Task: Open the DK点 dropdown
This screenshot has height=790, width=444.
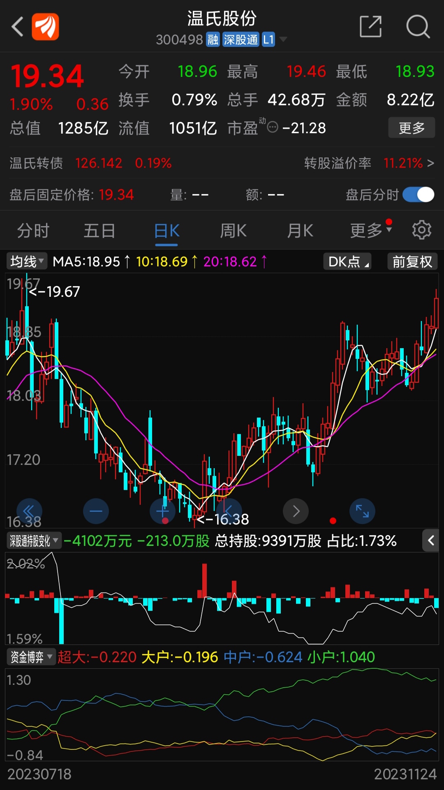Action: 347,261
